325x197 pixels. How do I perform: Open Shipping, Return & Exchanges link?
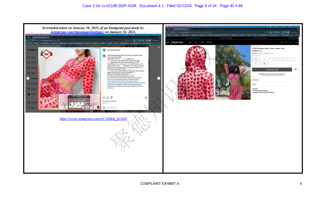(x=260, y=91)
